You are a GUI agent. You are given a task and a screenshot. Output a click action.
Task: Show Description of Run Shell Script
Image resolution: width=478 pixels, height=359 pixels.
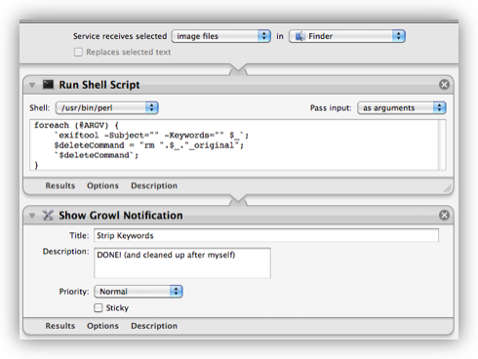(x=154, y=185)
